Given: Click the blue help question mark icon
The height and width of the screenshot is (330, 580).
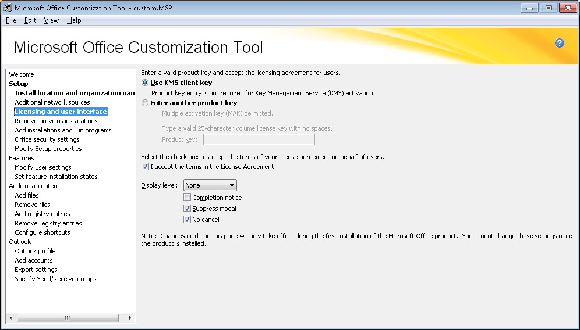Looking at the screenshot, I should (559, 43).
